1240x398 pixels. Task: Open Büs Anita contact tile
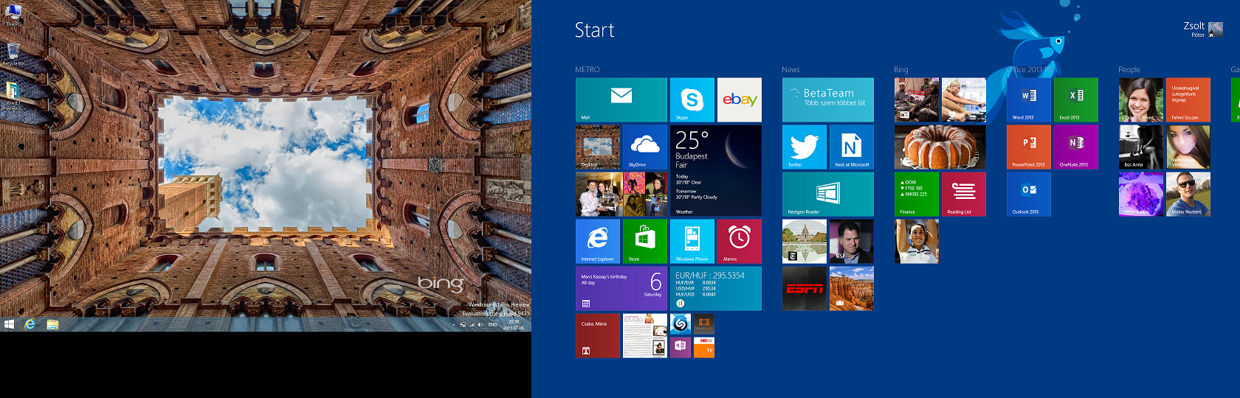coord(1140,147)
